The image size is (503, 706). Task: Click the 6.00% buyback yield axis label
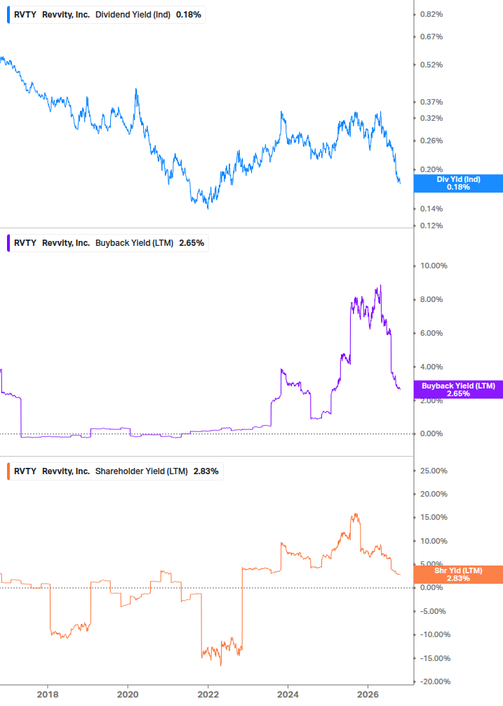tap(431, 333)
